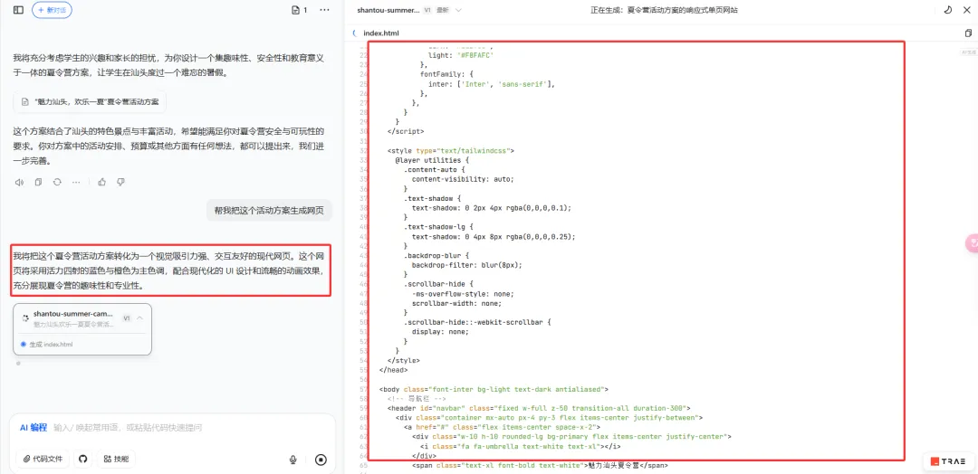Focus the AI 编程 chat input field
Image resolution: width=978 pixels, height=474 pixels.
click(173, 427)
